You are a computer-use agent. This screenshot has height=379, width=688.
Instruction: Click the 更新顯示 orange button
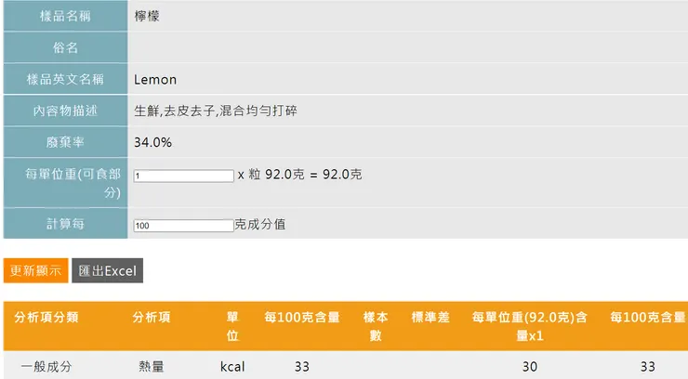click(x=35, y=270)
